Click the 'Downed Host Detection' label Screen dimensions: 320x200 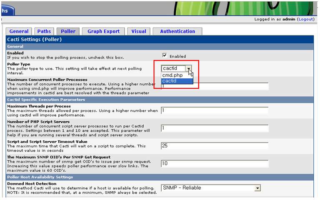click(32, 184)
